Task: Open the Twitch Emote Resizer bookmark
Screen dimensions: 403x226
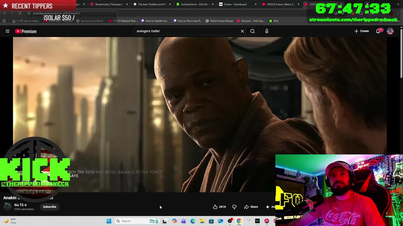Action: 219,21
